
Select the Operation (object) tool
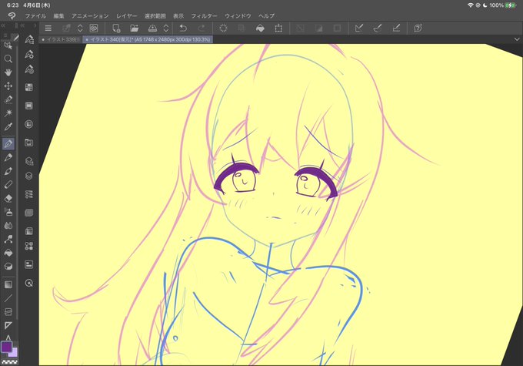pos(8,45)
